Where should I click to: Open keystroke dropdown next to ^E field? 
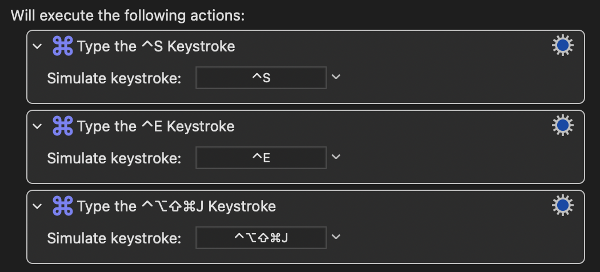[x=336, y=157]
